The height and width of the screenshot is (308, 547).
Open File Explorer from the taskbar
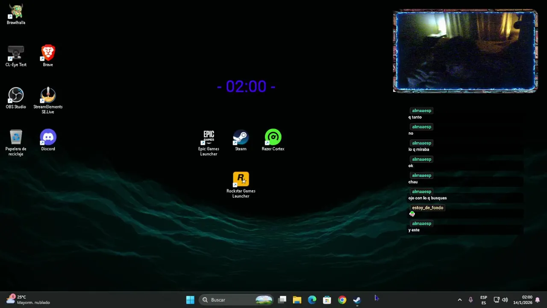point(297,300)
